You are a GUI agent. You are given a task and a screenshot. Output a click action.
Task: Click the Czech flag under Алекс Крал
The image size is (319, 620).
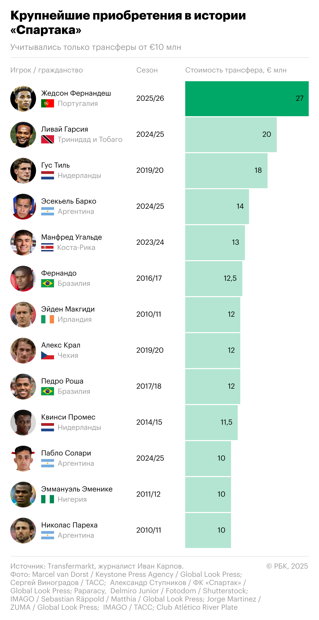pos(48,355)
